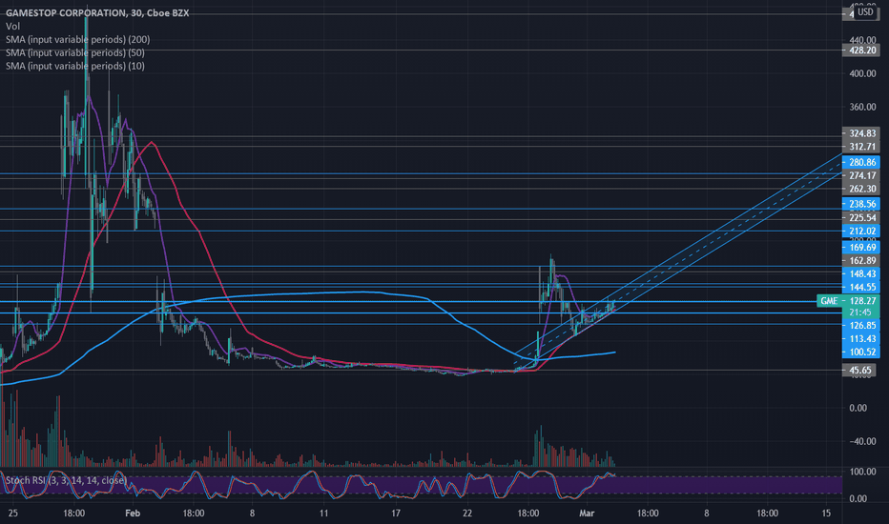Screen dimensions: 889x524
Task: Click the USD currency button on the price axis
Action: [865, 11]
